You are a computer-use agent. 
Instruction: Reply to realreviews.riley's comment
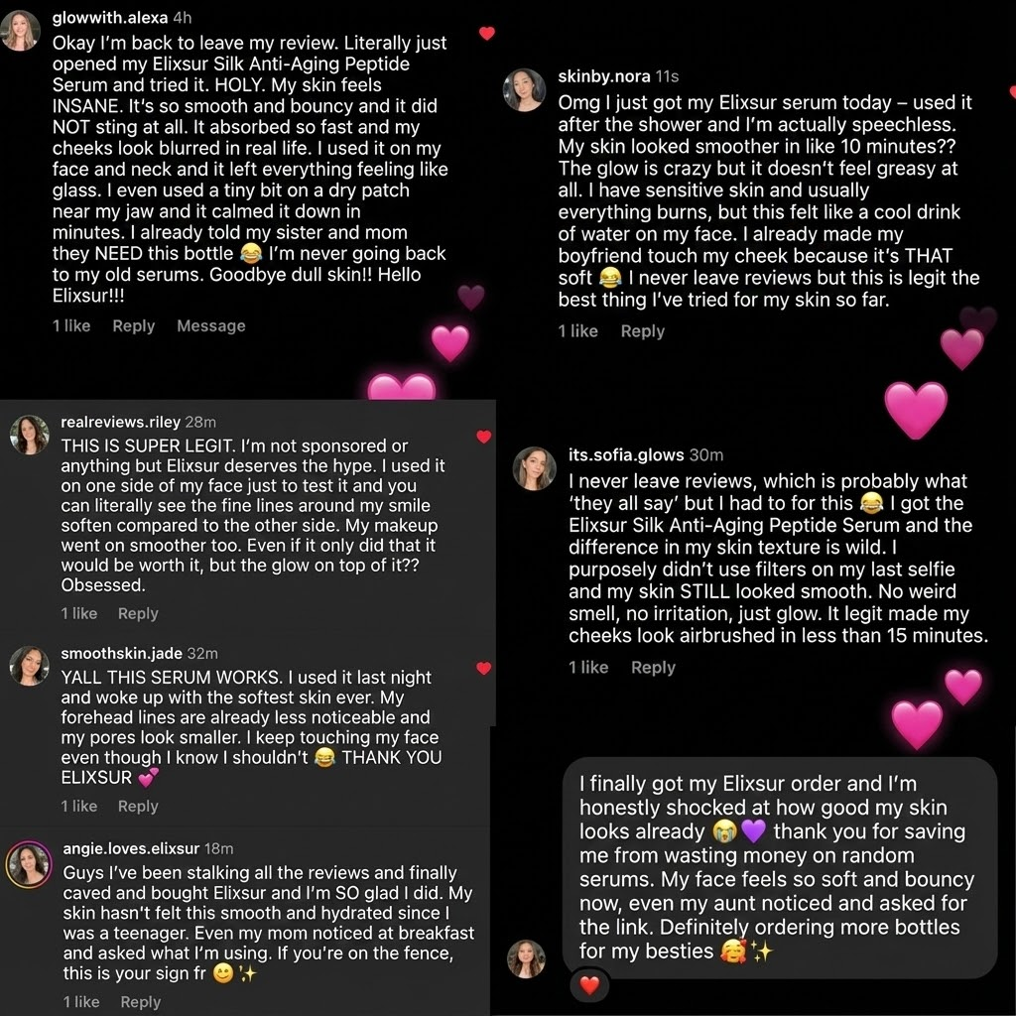tap(138, 613)
